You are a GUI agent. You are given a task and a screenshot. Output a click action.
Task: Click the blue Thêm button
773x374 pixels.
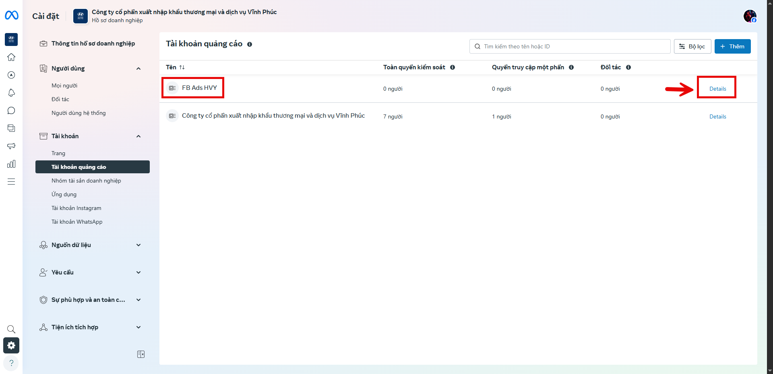tap(732, 46)
